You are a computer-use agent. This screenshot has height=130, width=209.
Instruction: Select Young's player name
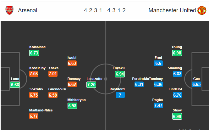[x=177, y=47]
